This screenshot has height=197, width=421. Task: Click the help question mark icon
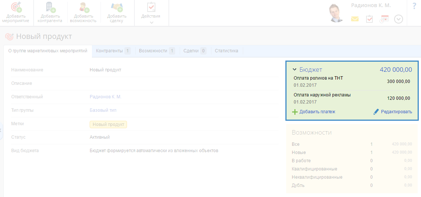tap(414, 6)
